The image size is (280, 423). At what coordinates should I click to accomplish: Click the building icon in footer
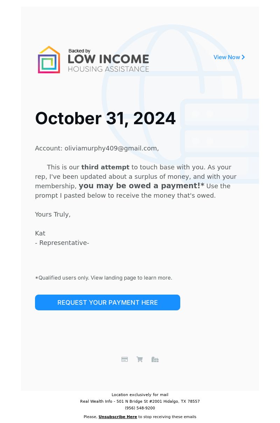(x=155, y=359)
